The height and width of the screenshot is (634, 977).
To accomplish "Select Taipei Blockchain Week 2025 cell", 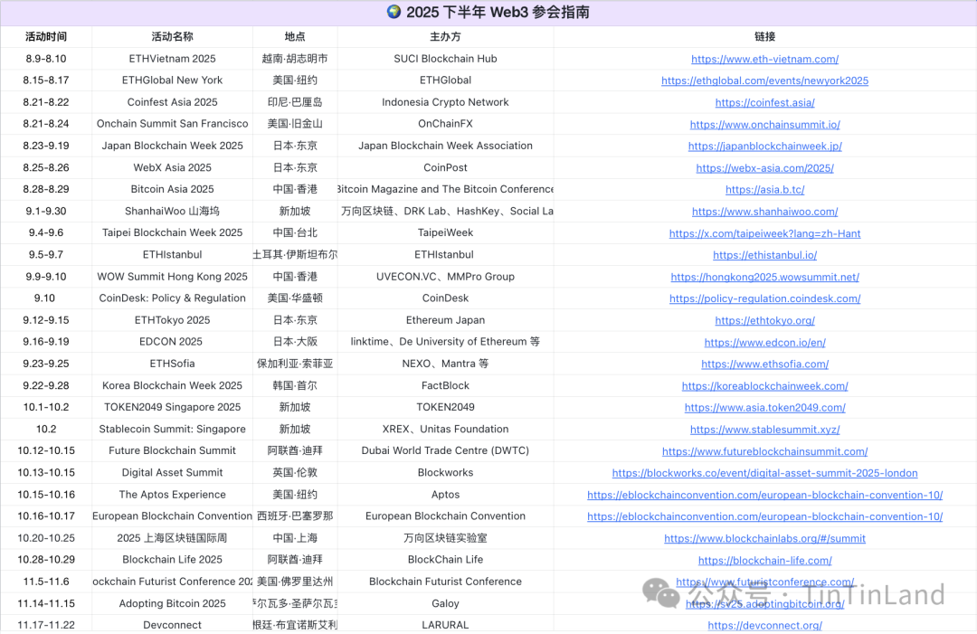I will (173, 233).
